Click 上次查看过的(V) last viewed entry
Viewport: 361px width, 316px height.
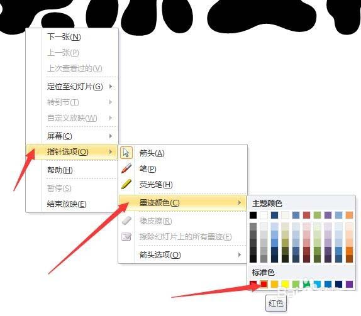click(x=72, y=68)
